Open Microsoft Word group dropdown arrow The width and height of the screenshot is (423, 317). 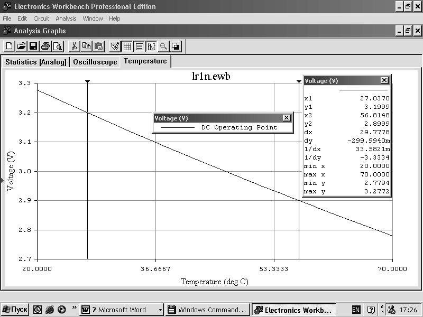point(160,310)
